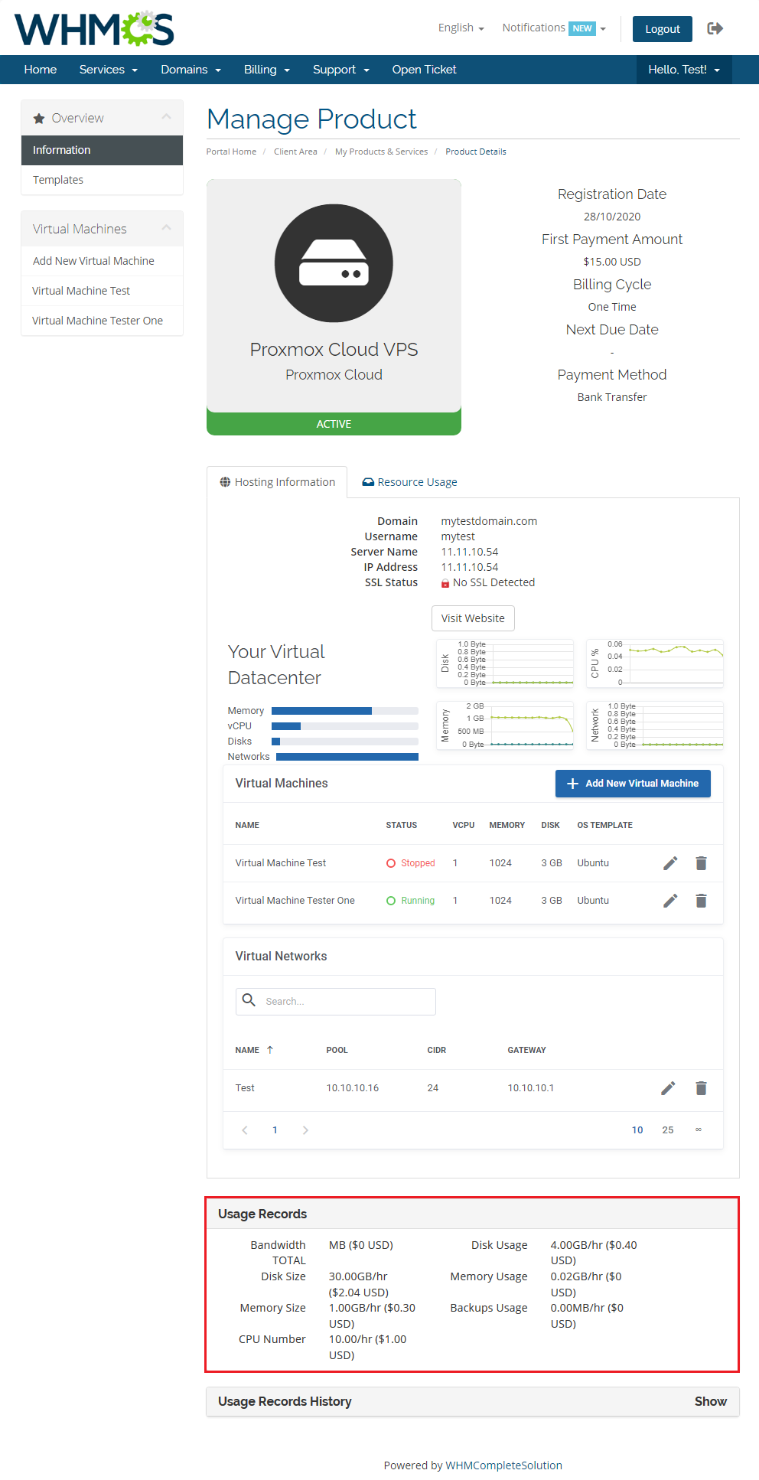This screenshot has height=1480, width=759.
Task: Click the virtual networks Search field
Action: [x=336, y=1002]
